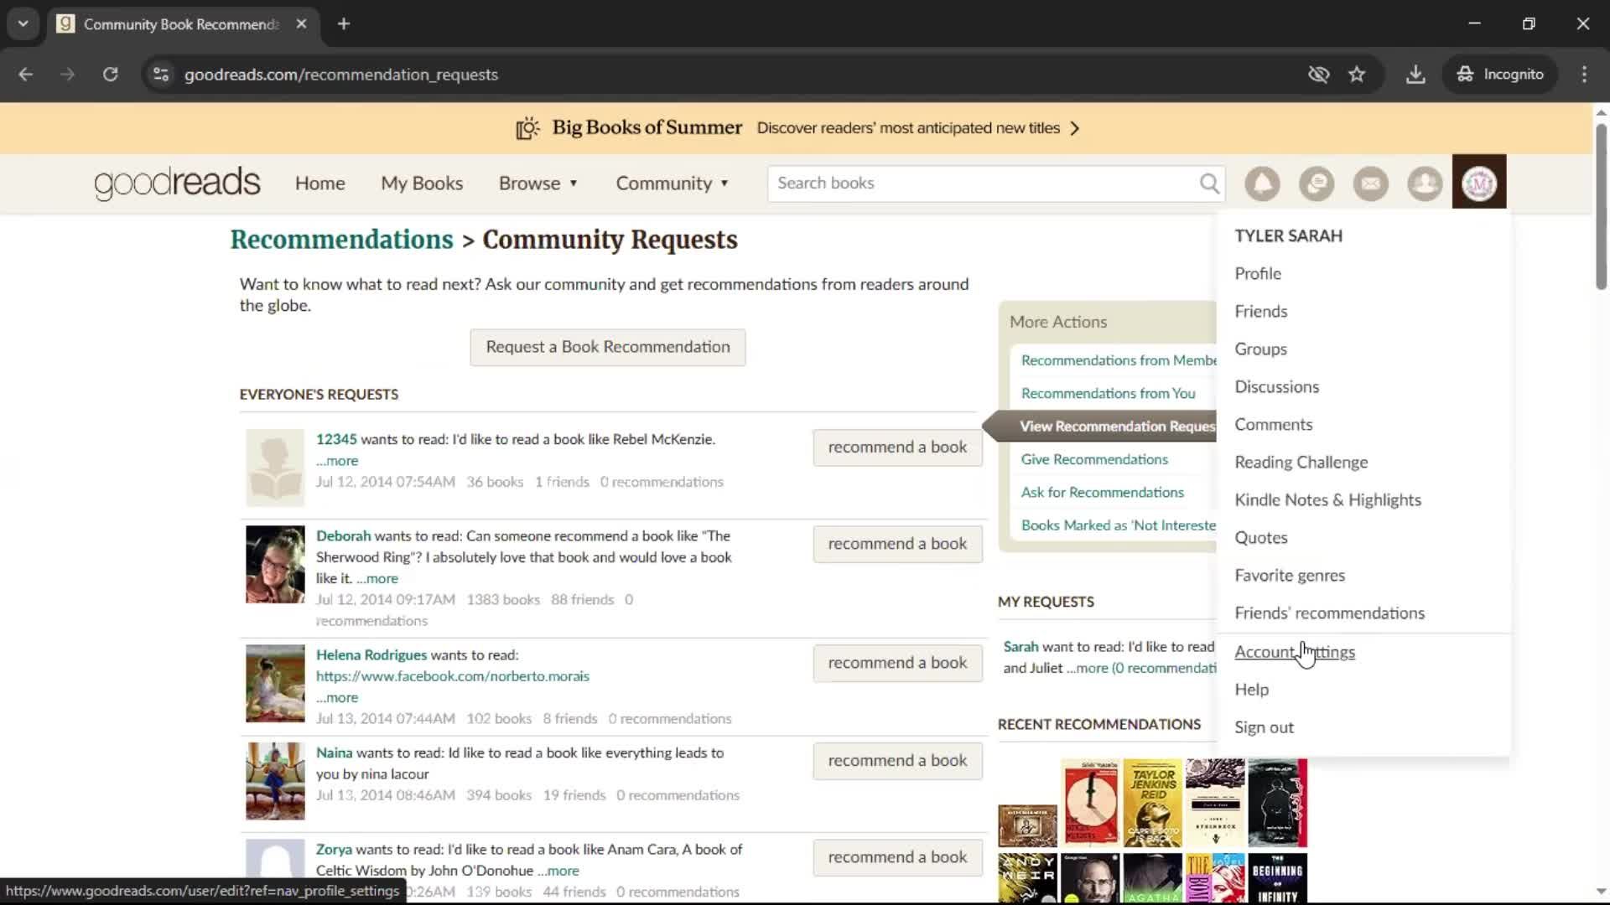Click the third-party cookies eye icon
This screenshot has height=905, width=1610.
point(1318,75)
